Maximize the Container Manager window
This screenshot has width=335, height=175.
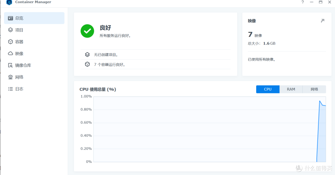point(320,2)
